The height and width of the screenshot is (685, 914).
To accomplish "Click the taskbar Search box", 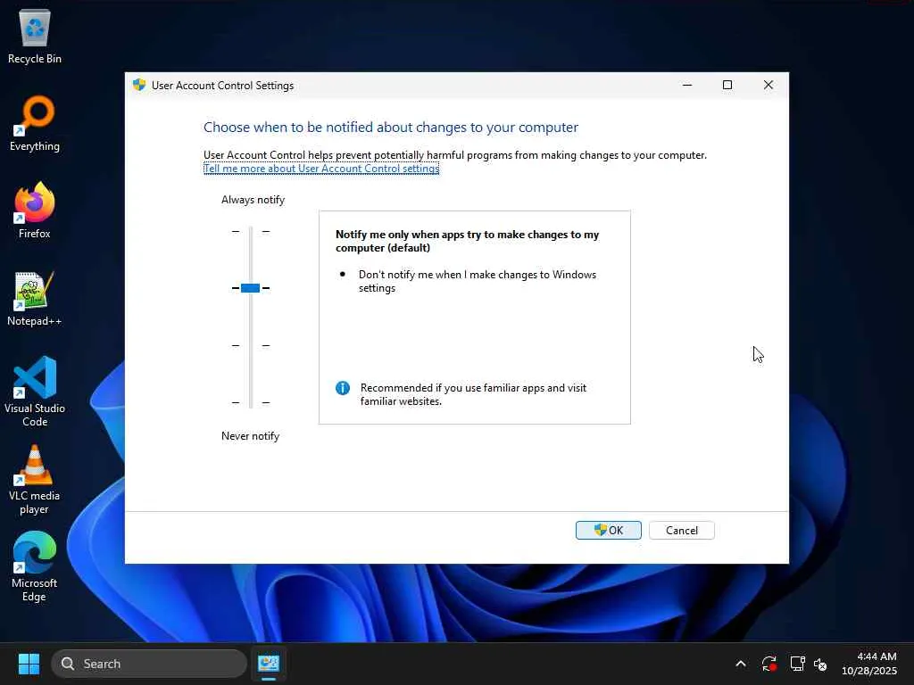I will [x=149, y=664].
